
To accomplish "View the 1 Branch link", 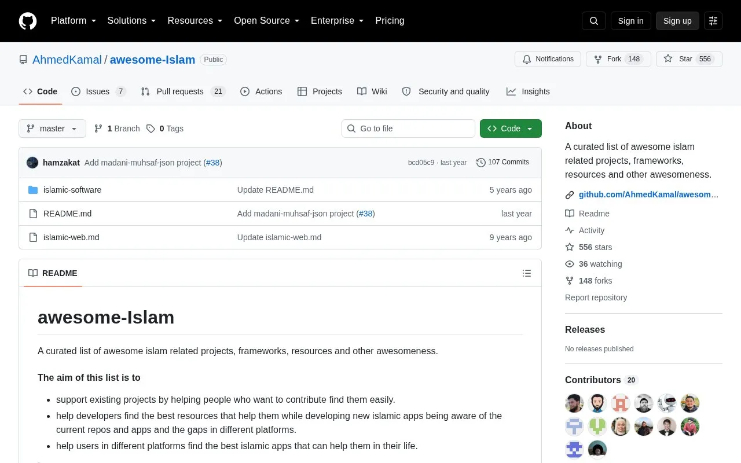I will pyautogui.click(x=117, y=128).
